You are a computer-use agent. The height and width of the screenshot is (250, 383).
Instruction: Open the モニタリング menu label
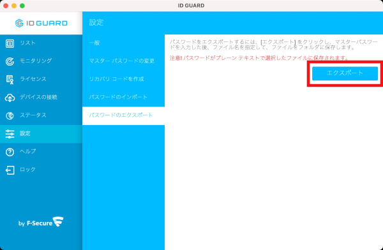(36, 61)
